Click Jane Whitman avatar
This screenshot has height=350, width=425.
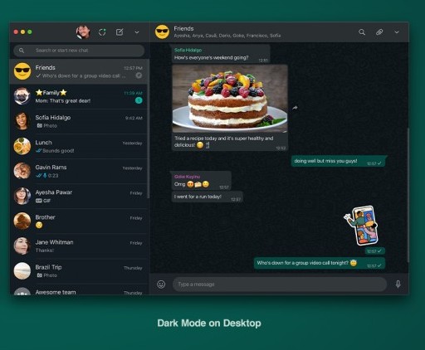pos(22,245)
